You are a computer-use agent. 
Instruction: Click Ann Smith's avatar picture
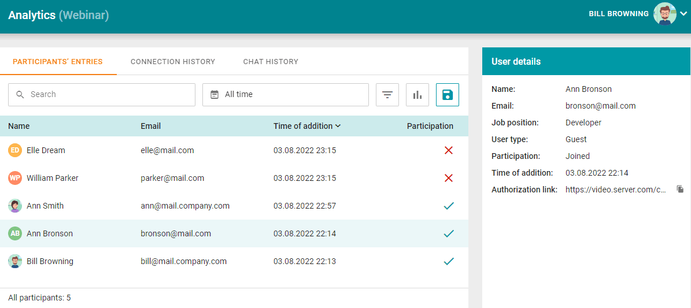click(15, 206)
